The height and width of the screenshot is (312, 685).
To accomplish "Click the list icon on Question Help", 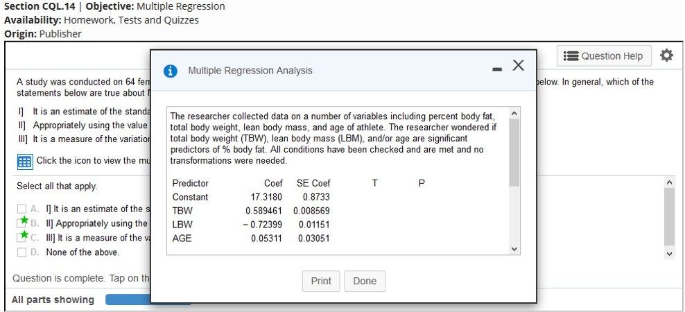I will pyautogui.click(x=572, y=56).
